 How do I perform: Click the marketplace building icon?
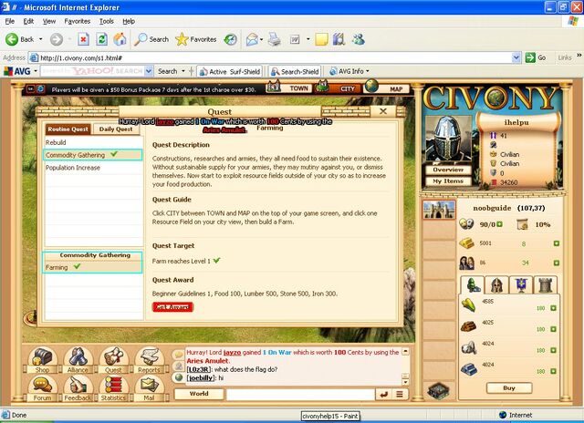(x=438, y=390)
